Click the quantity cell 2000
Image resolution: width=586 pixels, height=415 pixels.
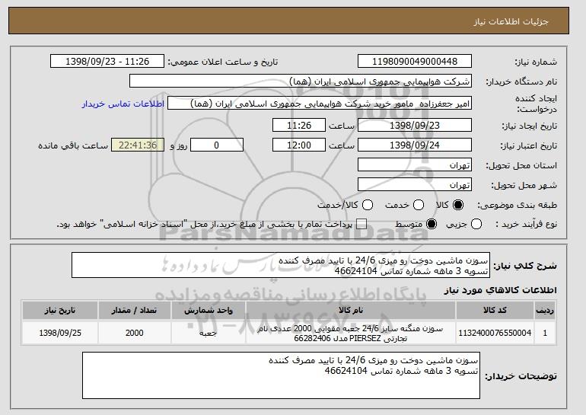click(x=134, y=333)
